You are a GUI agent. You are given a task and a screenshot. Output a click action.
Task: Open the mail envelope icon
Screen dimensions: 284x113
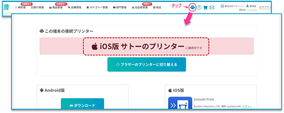point(212,7)
